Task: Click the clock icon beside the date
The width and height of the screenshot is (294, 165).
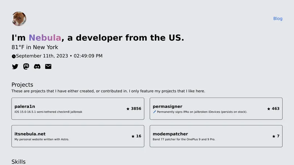Action: click(x=14, y=56)
